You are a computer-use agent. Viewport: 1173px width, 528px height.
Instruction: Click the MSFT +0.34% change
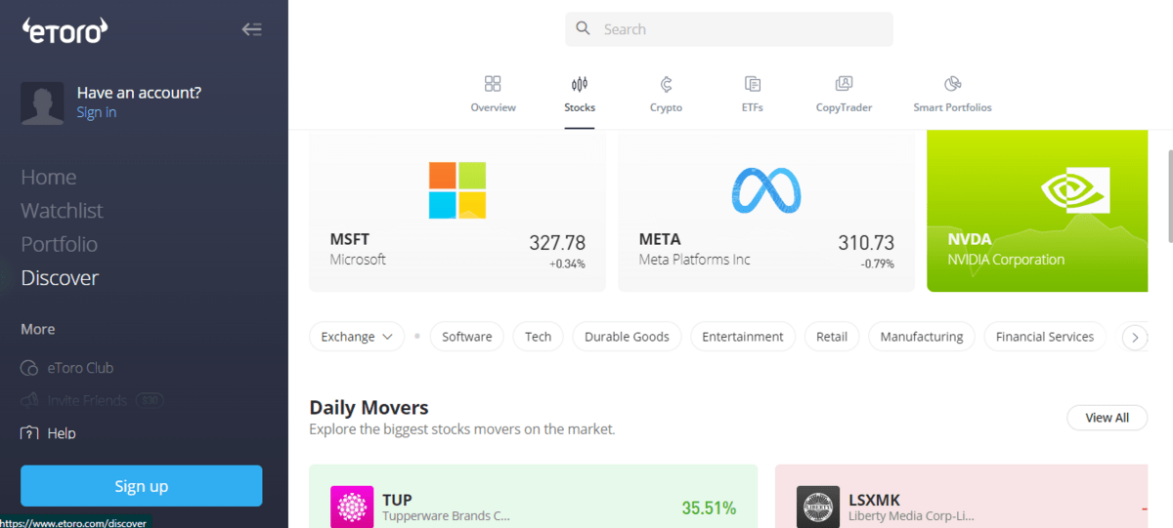click(x=567, y=264)
